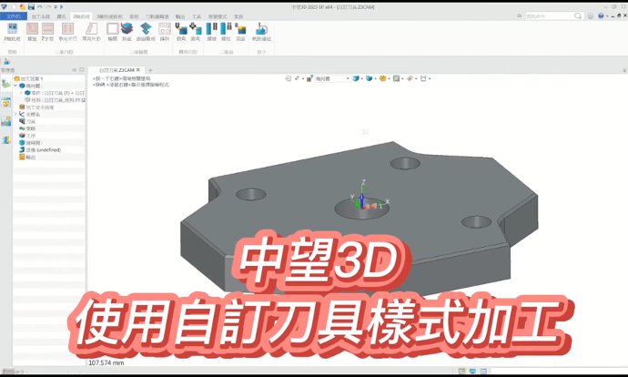Select the 2軸銑削 icon in ribbon
The height and width of the screenshot is (377, 628).
click(12, 31)
